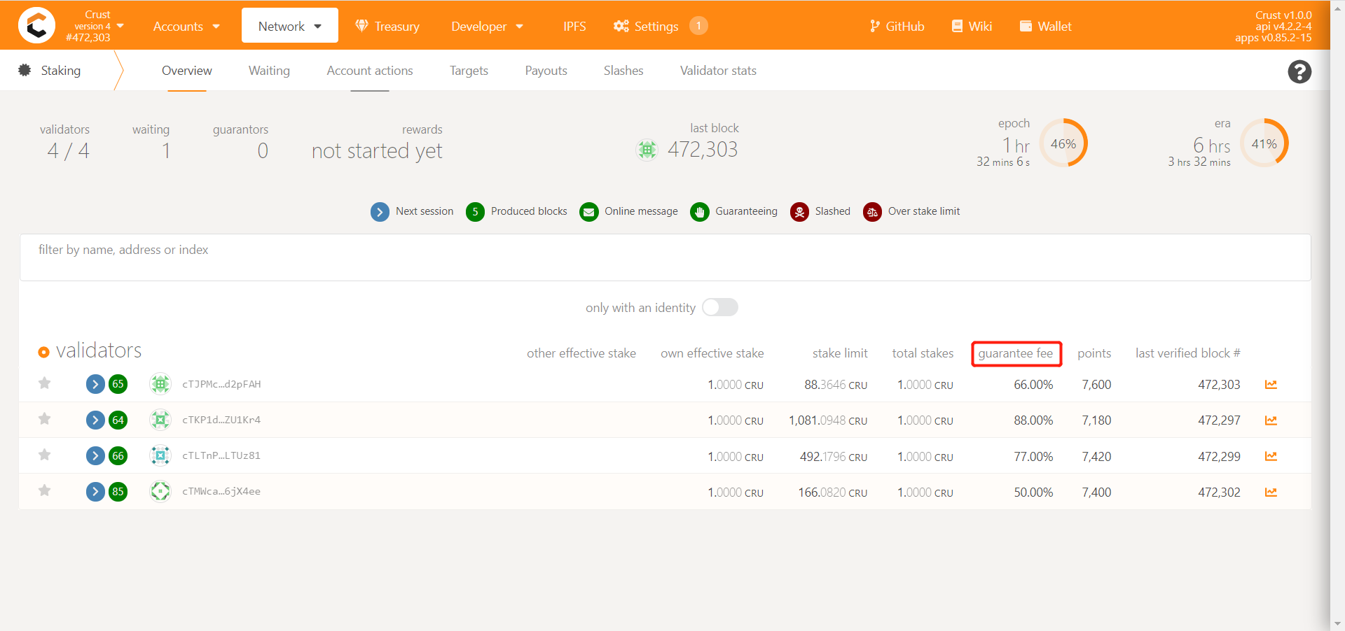Click next session arrow for cTKP1d...ZU1Kr4
1345x631 pixels.
[x=95, y=420]
